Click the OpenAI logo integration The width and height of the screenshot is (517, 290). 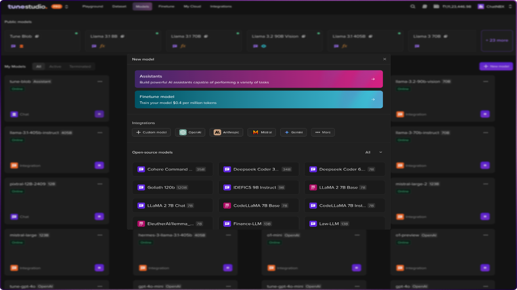[x=183, y=132]
